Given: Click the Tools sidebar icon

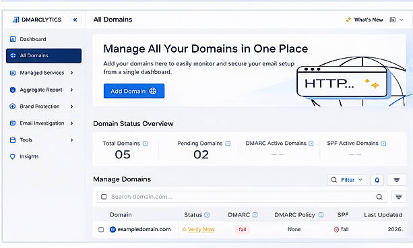Looking at the screenshot, I should tap(13, 140).
